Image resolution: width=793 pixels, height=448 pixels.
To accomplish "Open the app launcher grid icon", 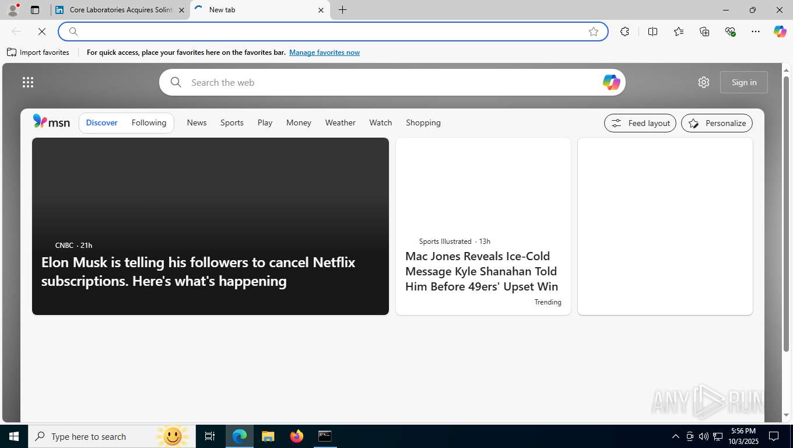I will tap(28, 82).
